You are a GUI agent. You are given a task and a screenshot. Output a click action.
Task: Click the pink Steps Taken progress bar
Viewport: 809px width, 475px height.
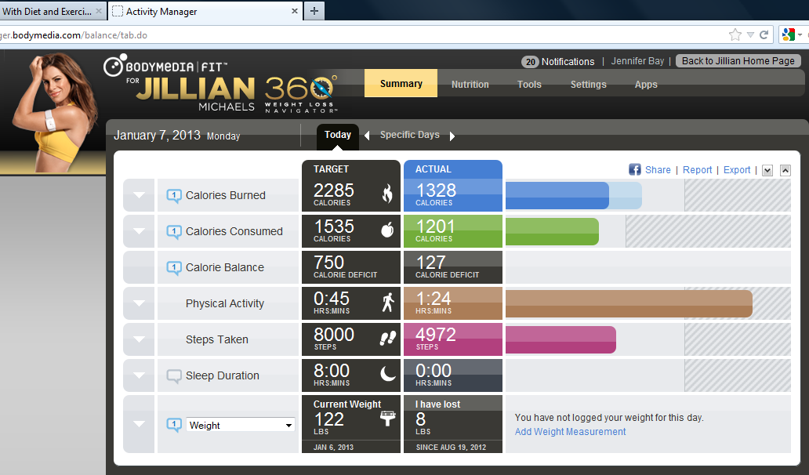(x=560, y=340)
